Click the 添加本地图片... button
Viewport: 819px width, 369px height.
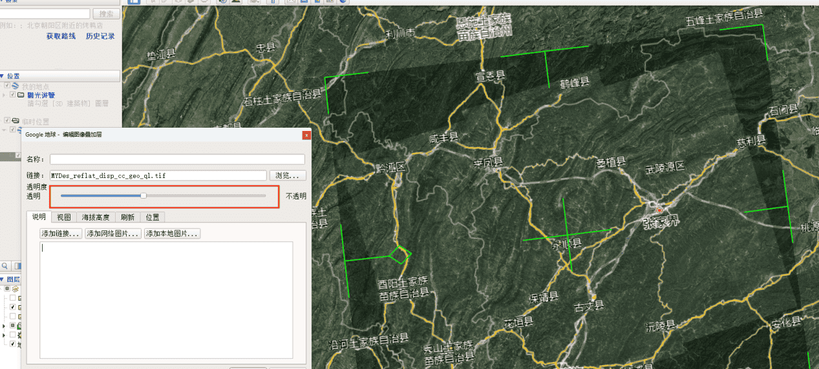pos(172,234)
